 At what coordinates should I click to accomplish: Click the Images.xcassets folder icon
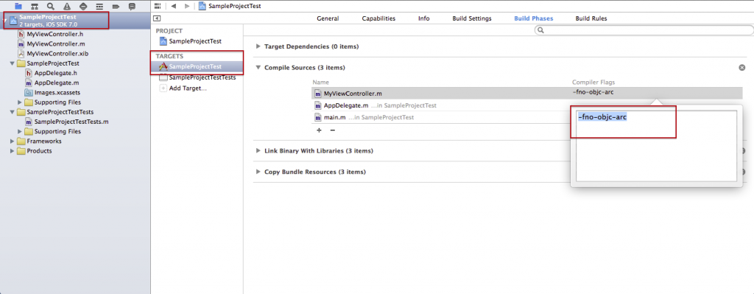click(29, 92)
